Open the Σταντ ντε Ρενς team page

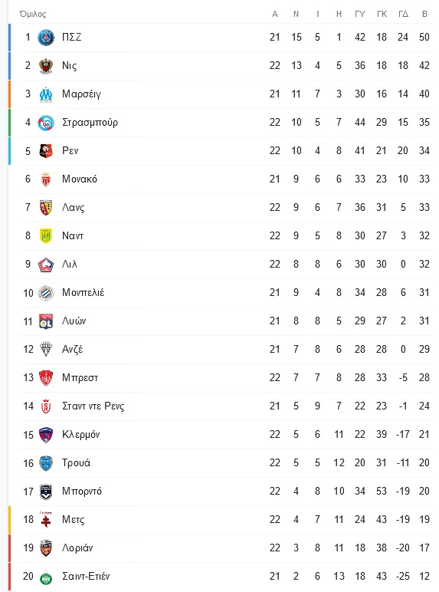(93, 406)
